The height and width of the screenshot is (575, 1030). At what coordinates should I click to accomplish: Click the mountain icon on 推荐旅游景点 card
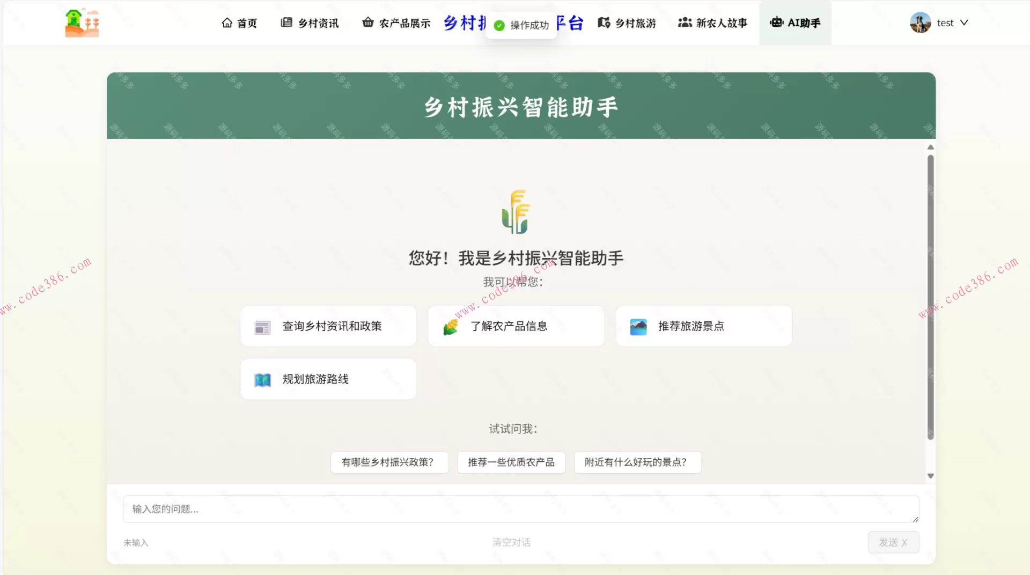638,326
